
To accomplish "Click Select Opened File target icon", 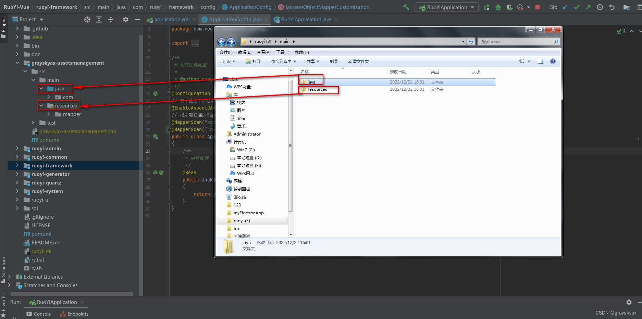I will (87, 20).
